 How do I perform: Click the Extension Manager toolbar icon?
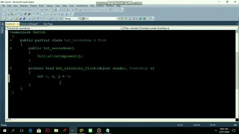pyautogui.click(x=145, y=19)
